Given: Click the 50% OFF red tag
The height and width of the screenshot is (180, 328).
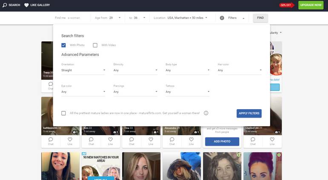Looking at the screenshot, I should pos(287,5).
